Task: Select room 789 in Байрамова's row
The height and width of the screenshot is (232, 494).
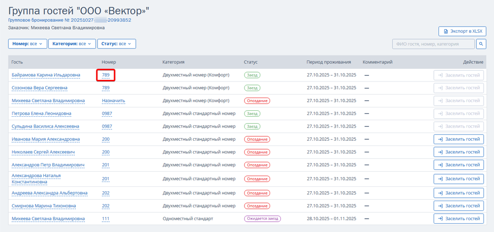Action: [106, 75]
